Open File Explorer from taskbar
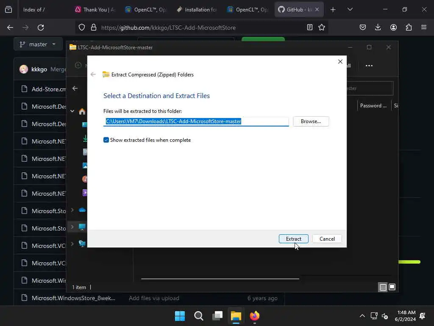 (x=236, y=316)
